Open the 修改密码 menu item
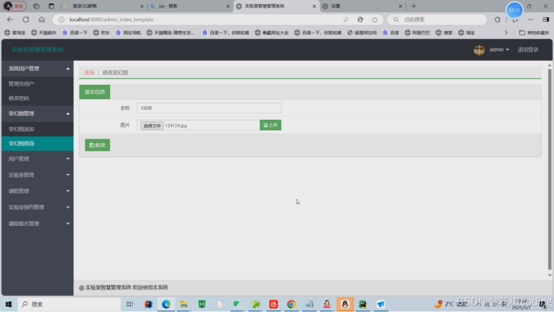The width and height of the screenshot is (554, 312). tap(38, 98)
